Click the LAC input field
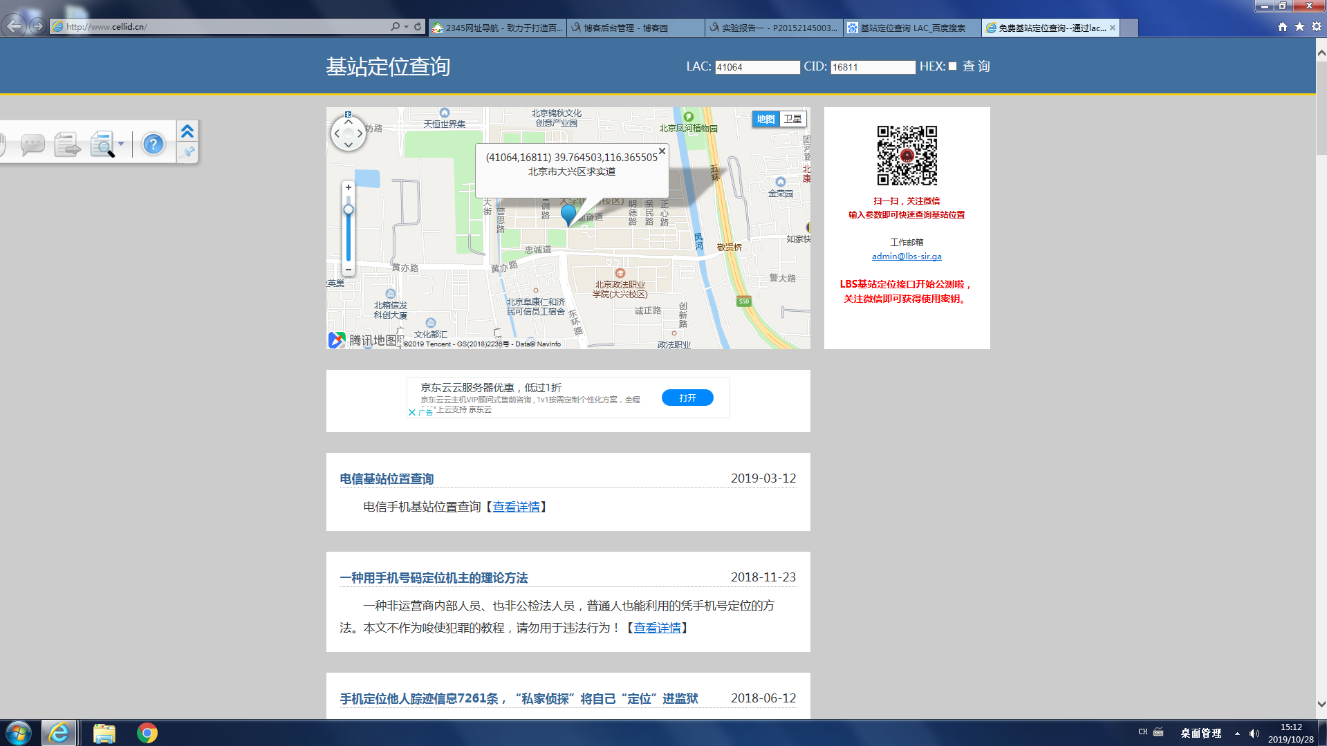The width and height of the screenshot is (1327, 746). coord(757,67)
